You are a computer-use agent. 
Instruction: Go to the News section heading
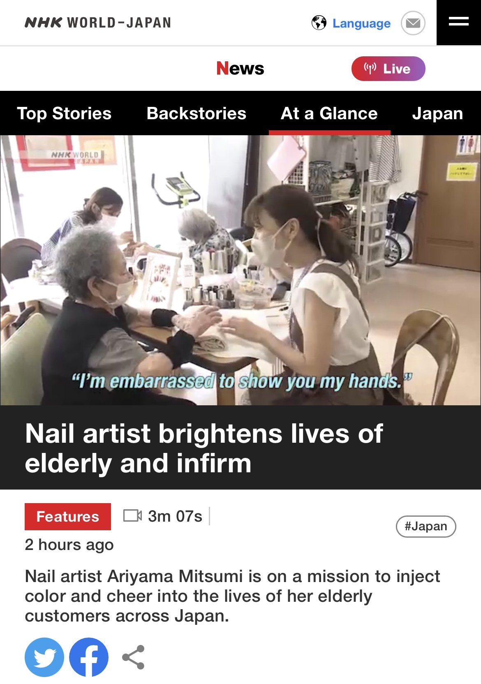tap(240, 68)
